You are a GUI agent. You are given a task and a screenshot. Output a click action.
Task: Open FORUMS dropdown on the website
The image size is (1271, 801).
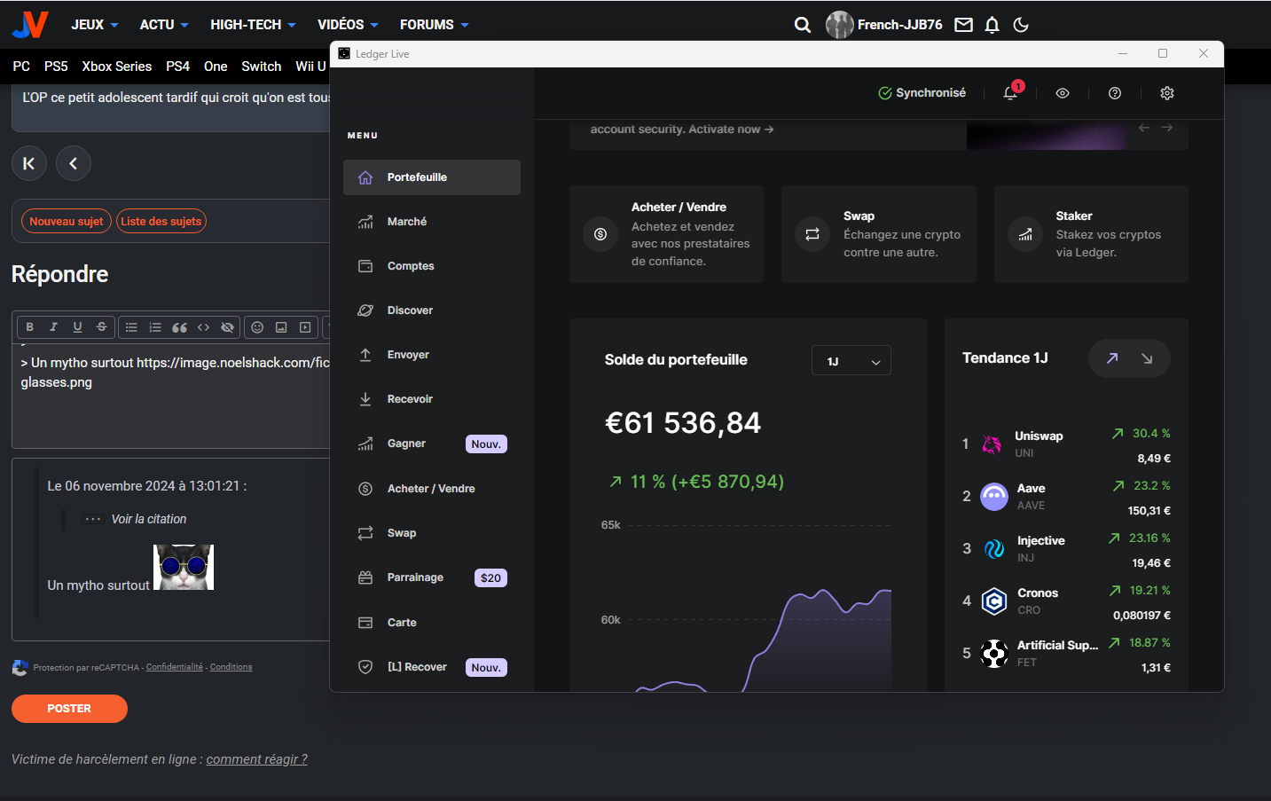435,25
